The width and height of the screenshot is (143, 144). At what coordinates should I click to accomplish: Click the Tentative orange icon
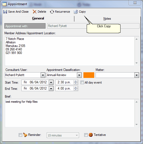[91, 135]
